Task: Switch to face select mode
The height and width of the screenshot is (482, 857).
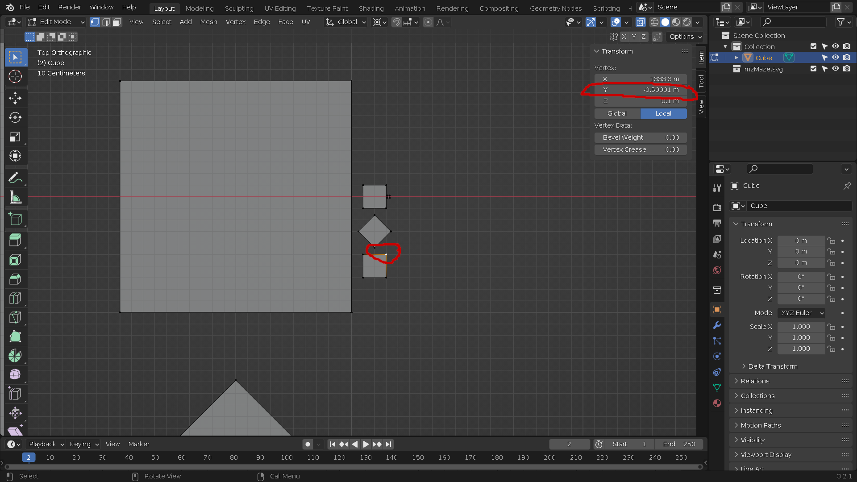Action: point(117,22)
